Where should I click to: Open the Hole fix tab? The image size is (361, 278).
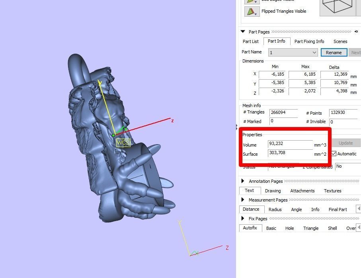289,228
